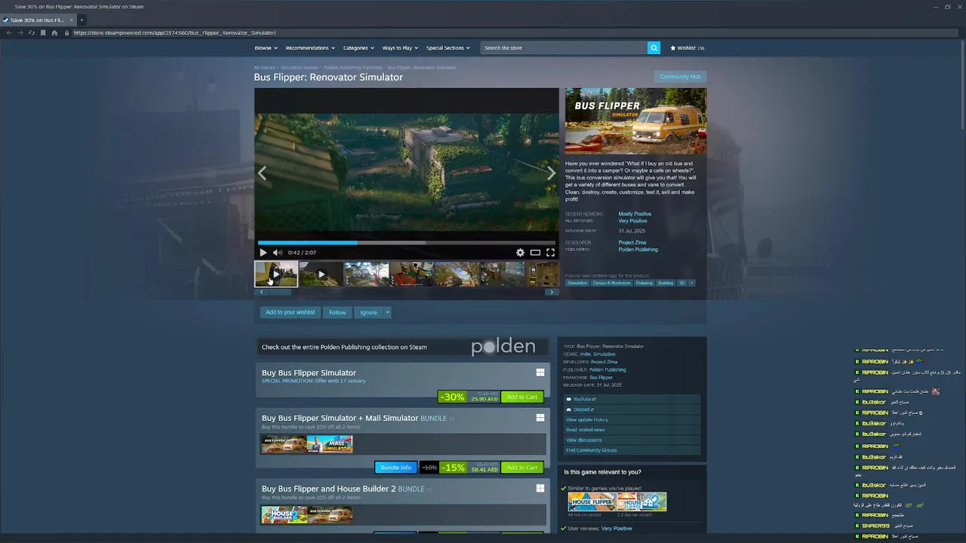This screenshot has width=966, height=543.
Task: Add to your wishlist button
Action: click(x=290, y=312)
